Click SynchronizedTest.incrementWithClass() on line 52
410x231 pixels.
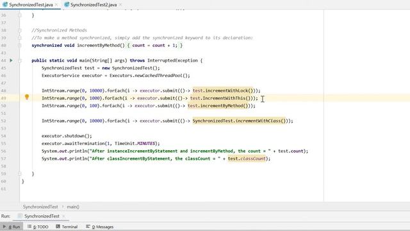tap(239, 121)
